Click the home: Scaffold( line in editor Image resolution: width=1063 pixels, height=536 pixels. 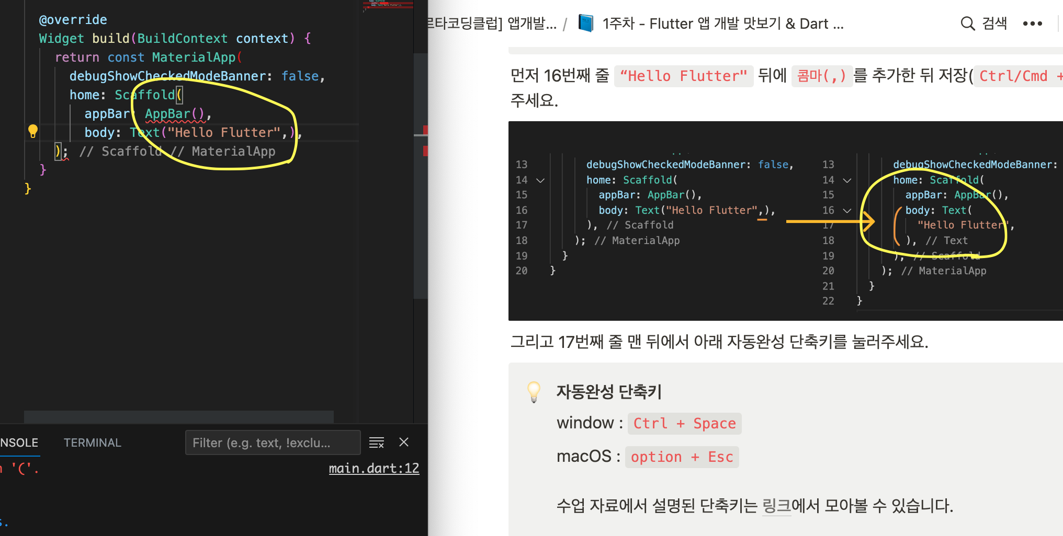(x=126, y=95)
